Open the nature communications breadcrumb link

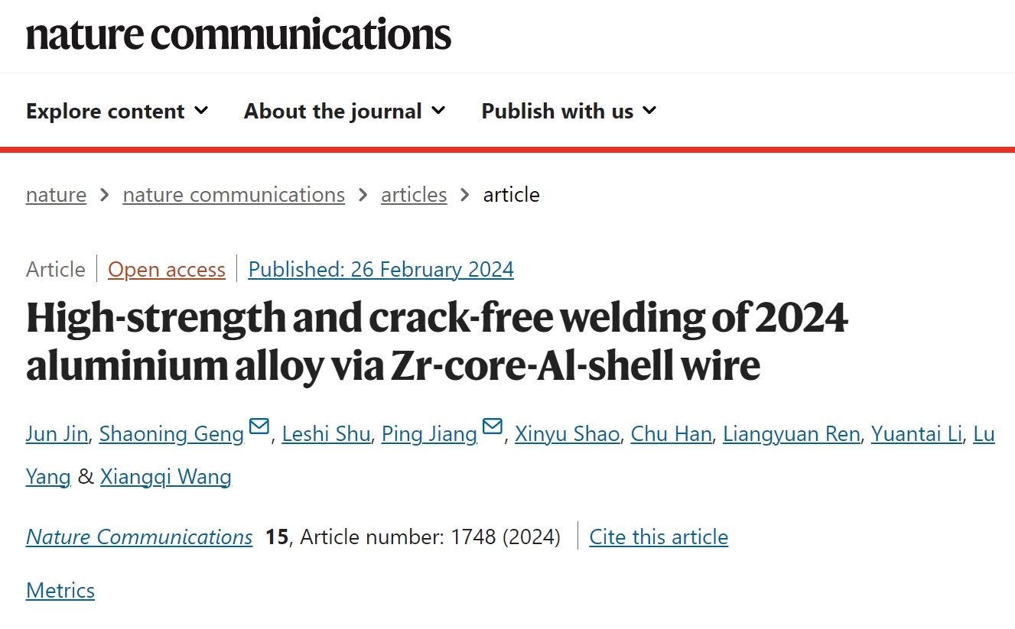pos(233,195)
